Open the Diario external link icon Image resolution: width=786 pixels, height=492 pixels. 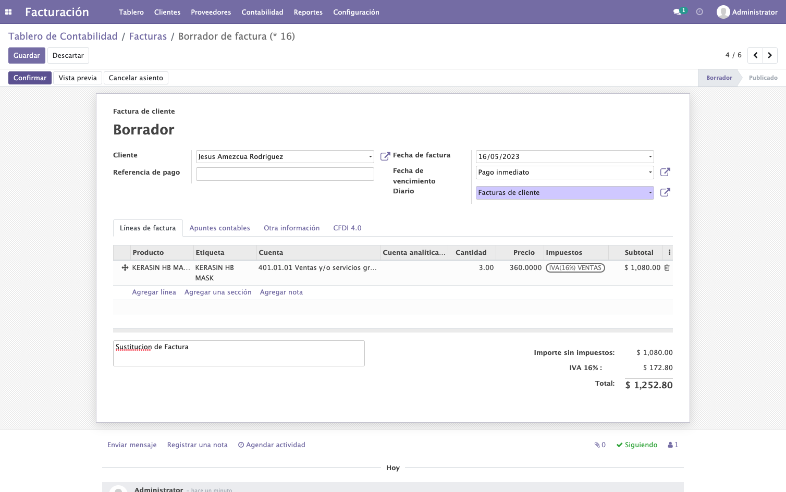click(665, 192)
